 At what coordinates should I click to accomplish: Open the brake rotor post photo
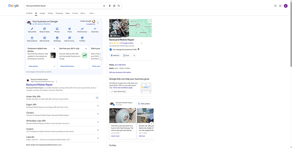click(x=123, y=116)
